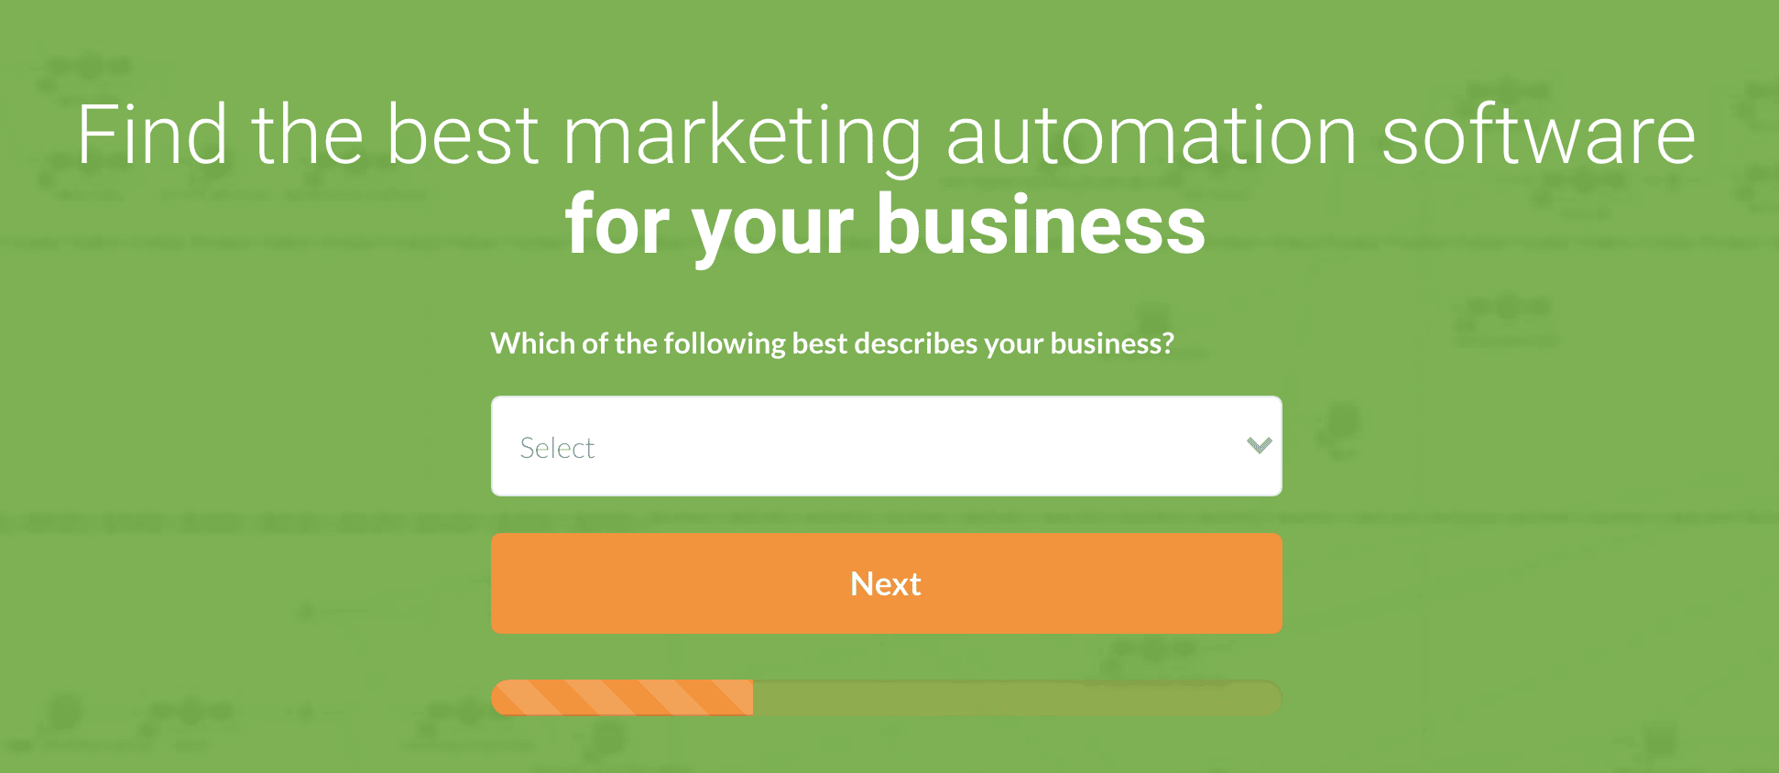Screen dimensions: 1779x773
Task: Click the striped filled portion of the progress bar
Action: click(623, 698)
